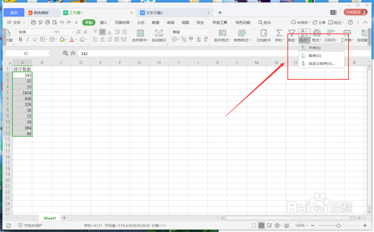374x232 pixels.
Task: Click the zoom slider handle in status bar
Action: 338,225
